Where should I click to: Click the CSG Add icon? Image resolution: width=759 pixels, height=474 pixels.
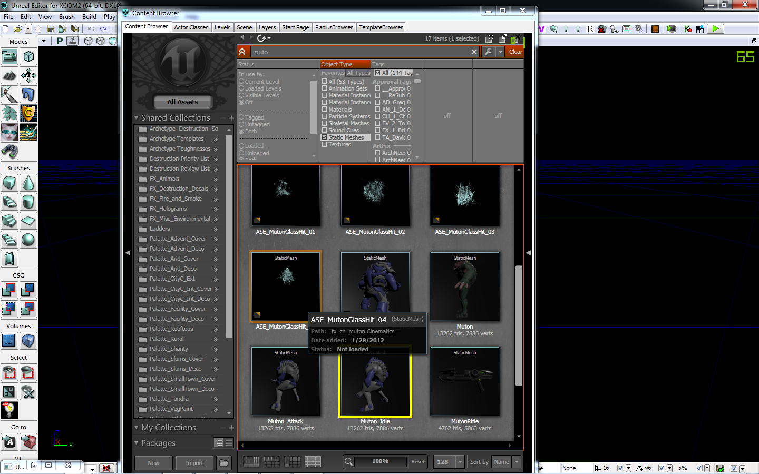click(x=9, y=290)
